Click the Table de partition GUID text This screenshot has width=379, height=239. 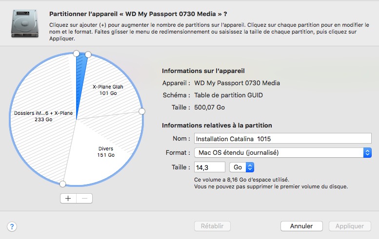pos(228,95)
